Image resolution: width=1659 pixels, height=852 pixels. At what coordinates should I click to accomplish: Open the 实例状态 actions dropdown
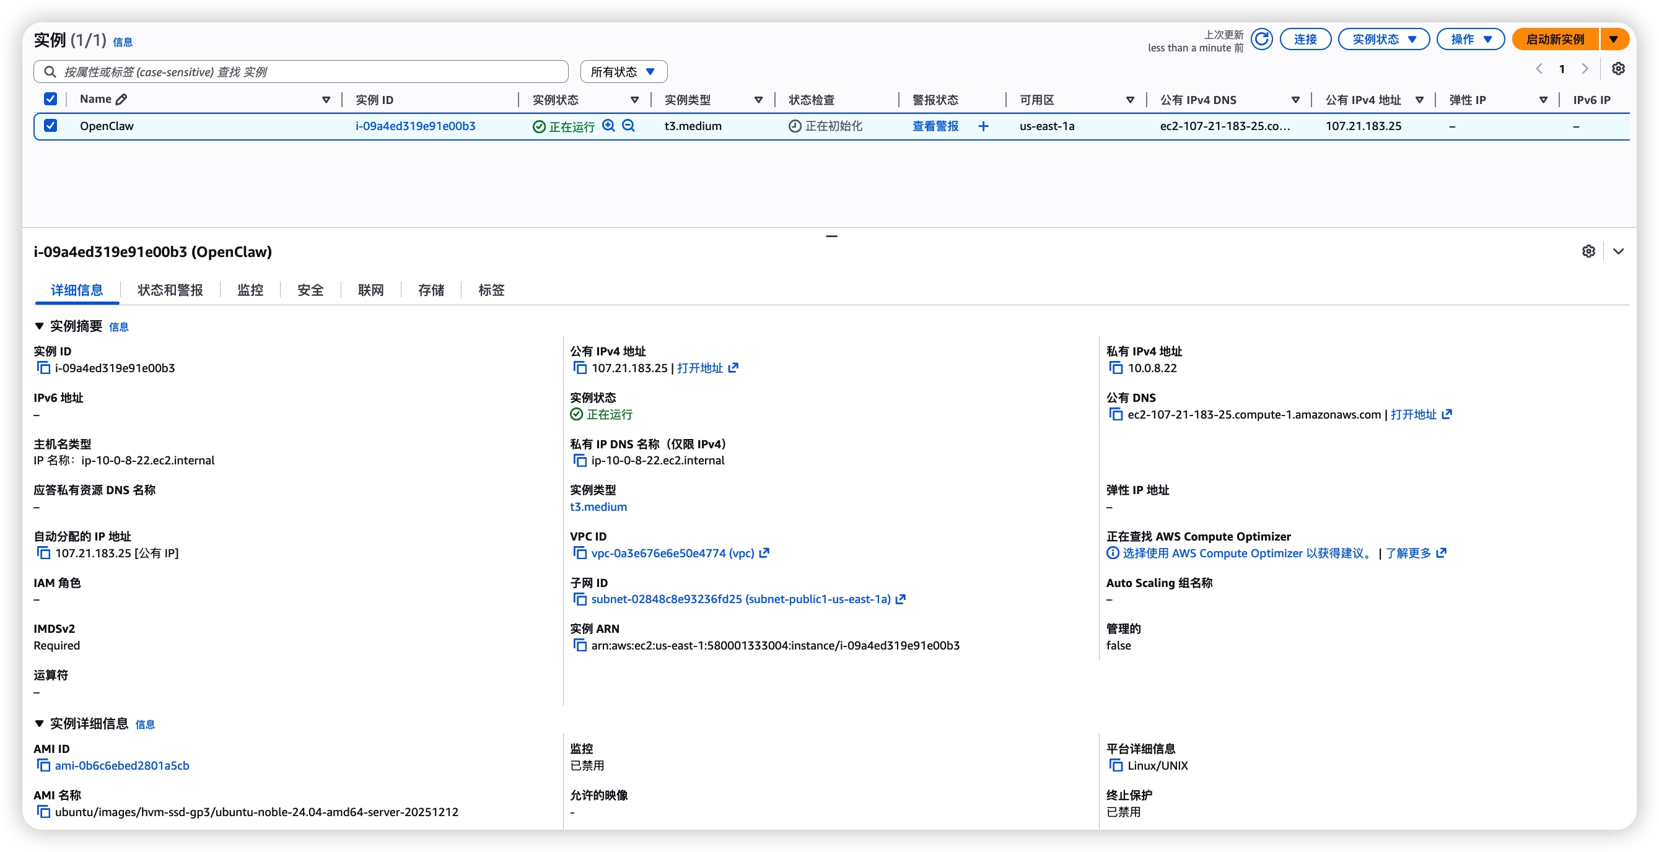(x=1383, y=39)
